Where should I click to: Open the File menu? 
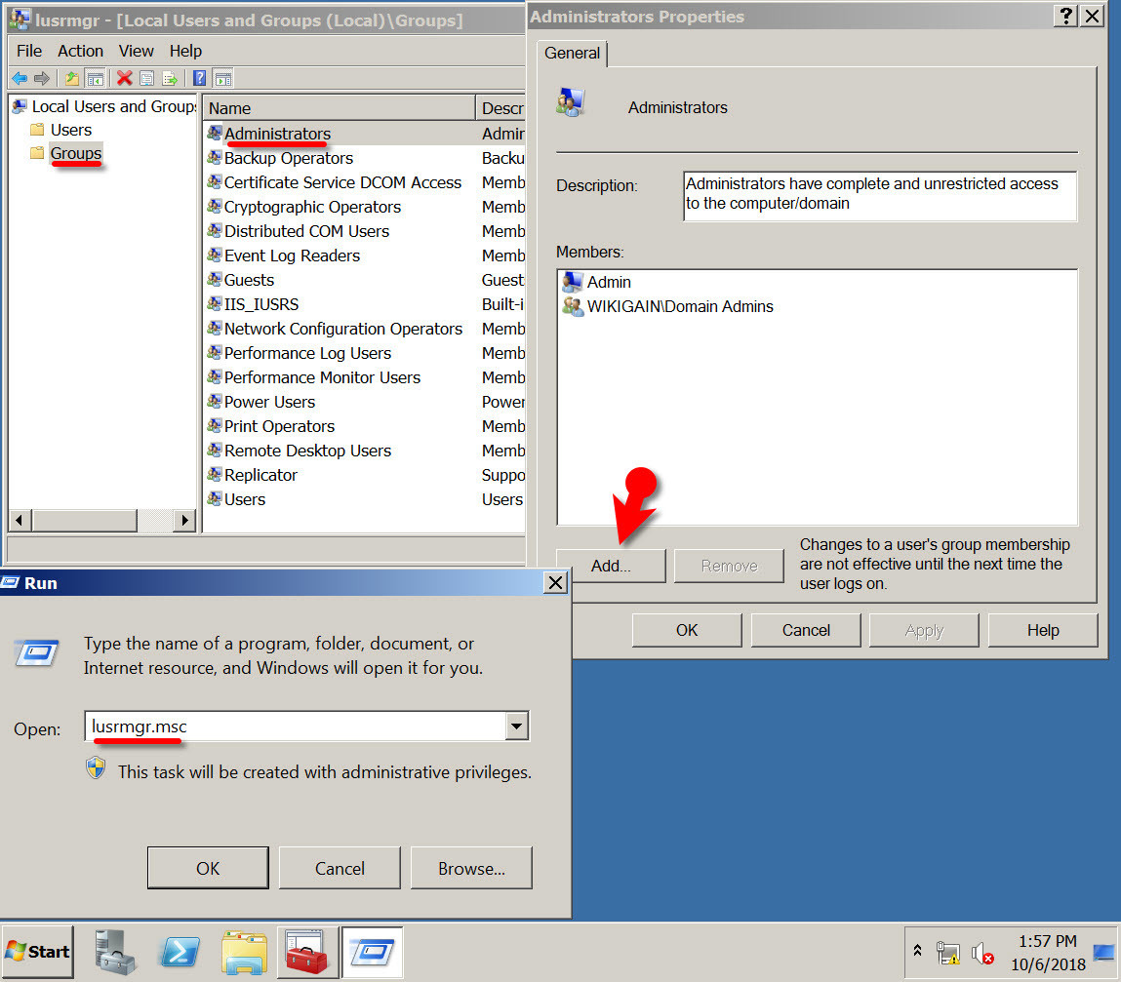(x=29, y=51)
